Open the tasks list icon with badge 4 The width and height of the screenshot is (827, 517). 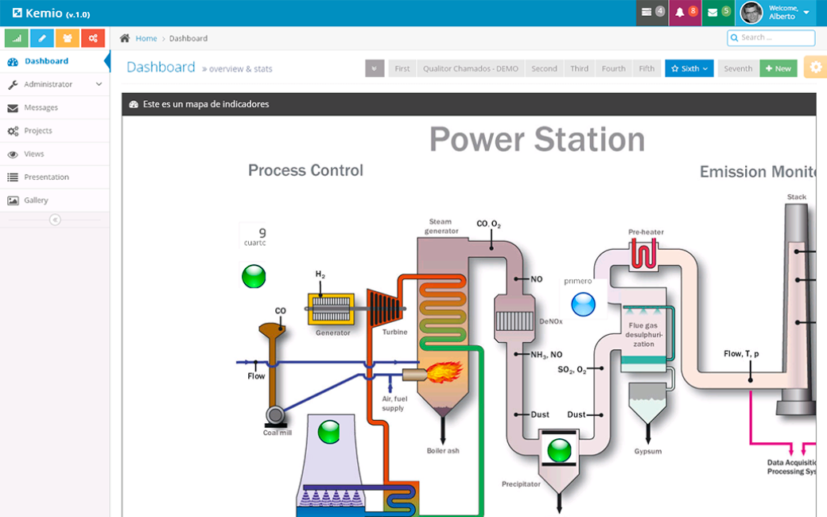pyautogui.click(x=652, y=13)
